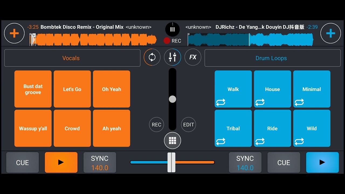Viewport: 345px width, 194px height.
Task: Trigger the Crowd sample pad
Action: (x=72, y=128)
